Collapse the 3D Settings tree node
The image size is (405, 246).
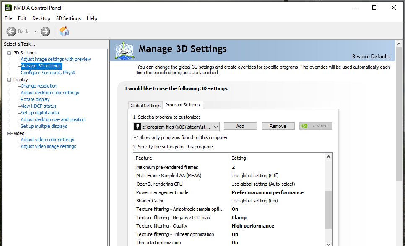(x=9, y=53)
